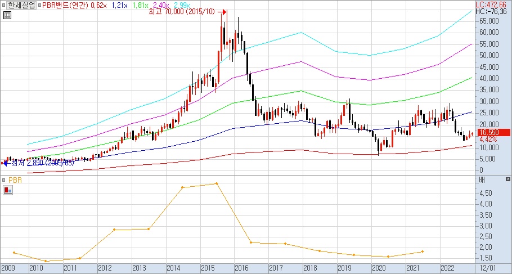512x274 pixels.
Task: Click the 2022 year label on time axis
Action: (447, 268)
